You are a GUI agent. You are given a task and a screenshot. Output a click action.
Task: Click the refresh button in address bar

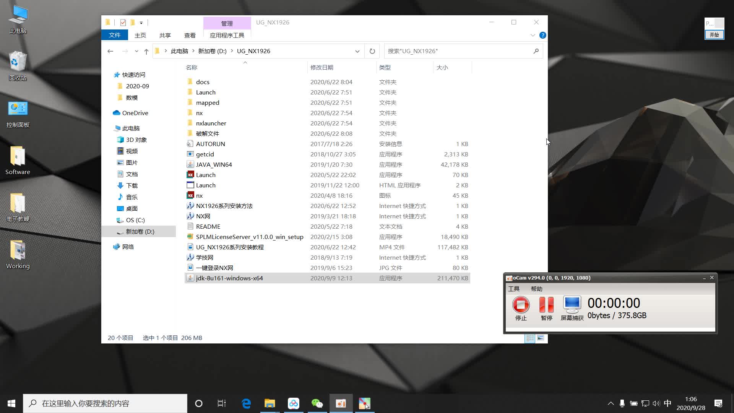pos(372,51)
